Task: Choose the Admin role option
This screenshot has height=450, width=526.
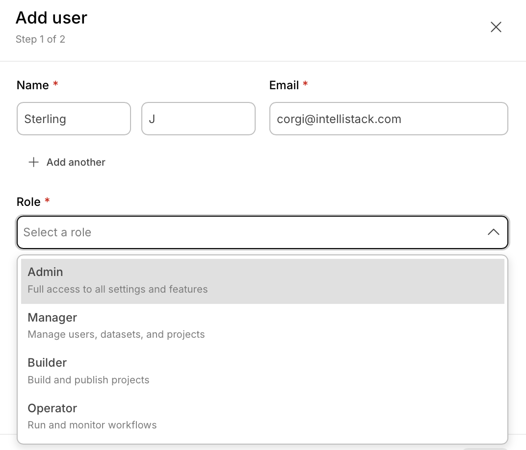Action: [45, 272]
